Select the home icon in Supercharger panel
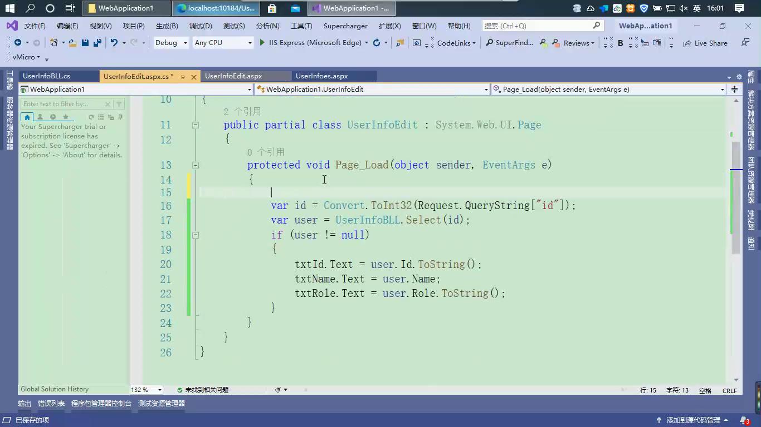This screenshot has width=761, height=427. click(27, 117)
